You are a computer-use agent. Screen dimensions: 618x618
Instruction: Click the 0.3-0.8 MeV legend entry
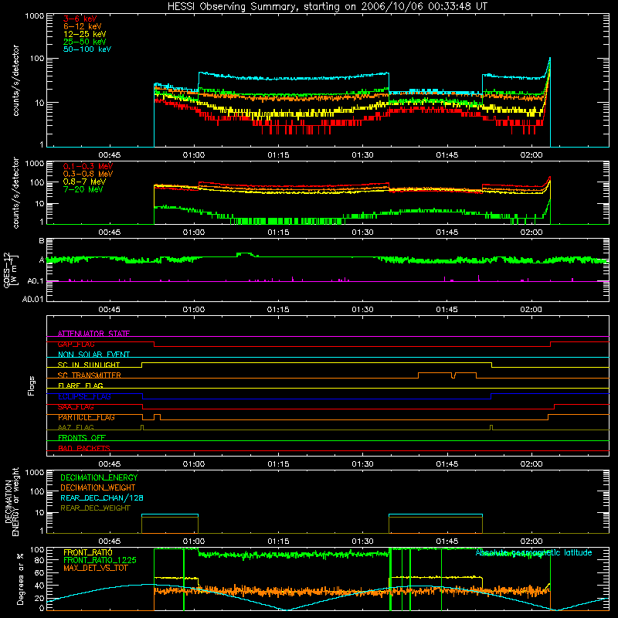[x=88, y=174]
